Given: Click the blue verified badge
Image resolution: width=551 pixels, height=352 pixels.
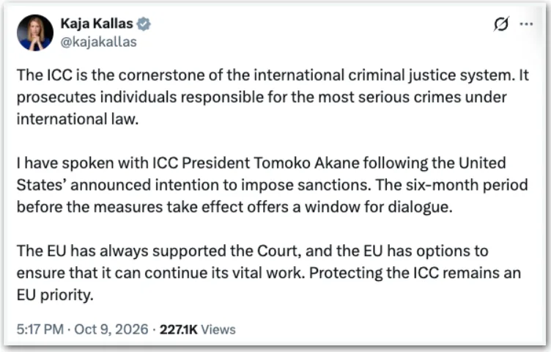Looking at the screenshot, I should click(x=144, y=24).
